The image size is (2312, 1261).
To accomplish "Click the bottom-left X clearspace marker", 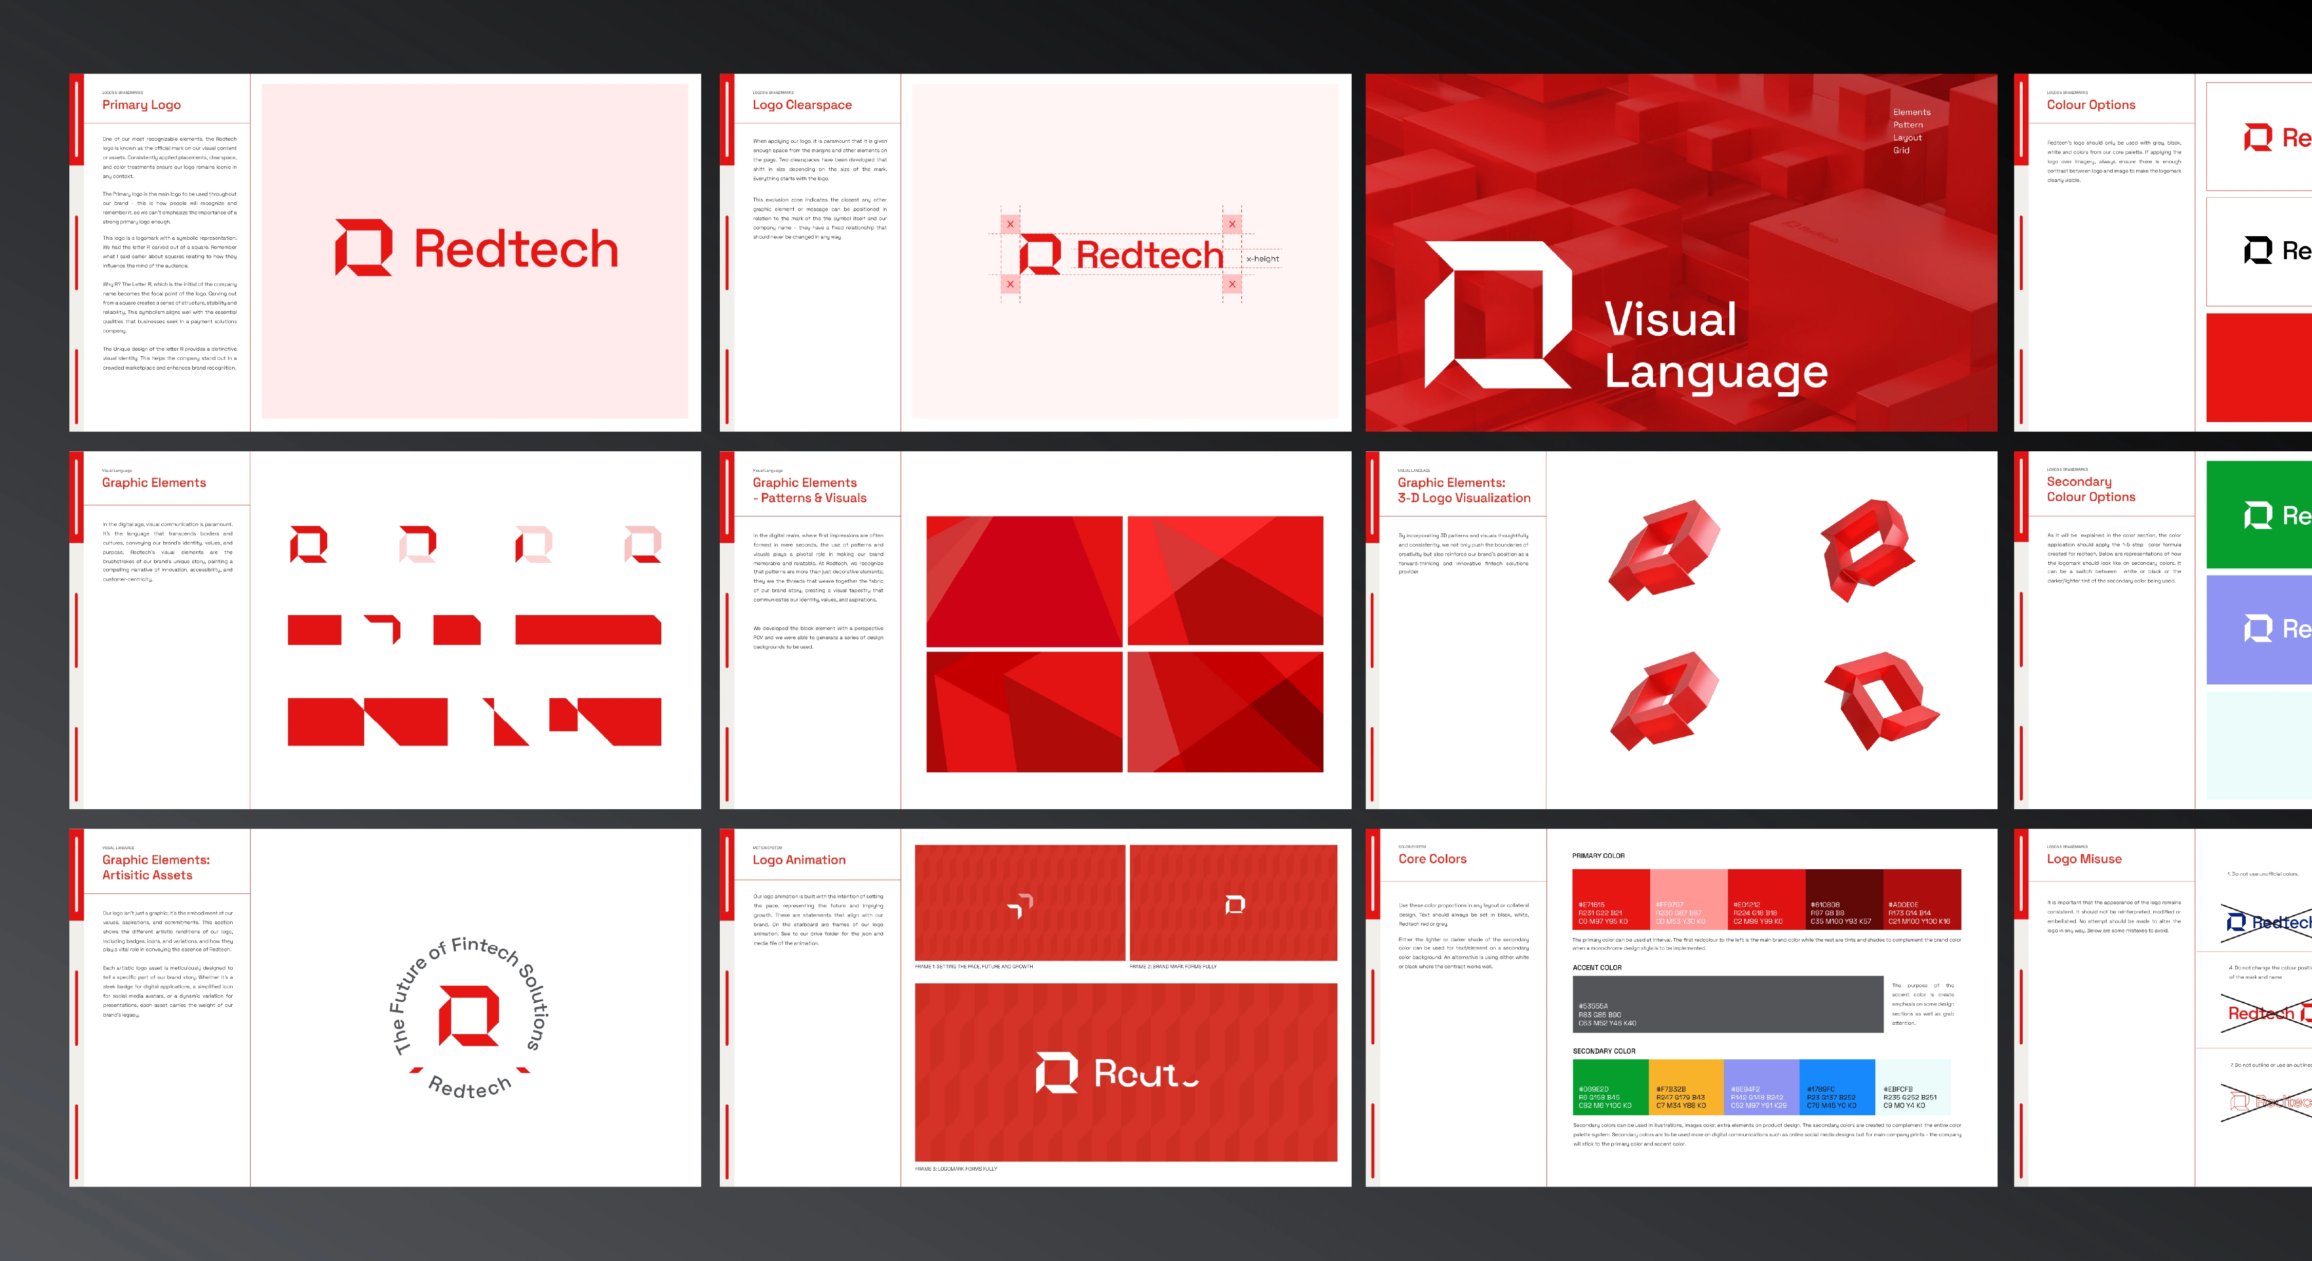I will [x=1011, y=284].
